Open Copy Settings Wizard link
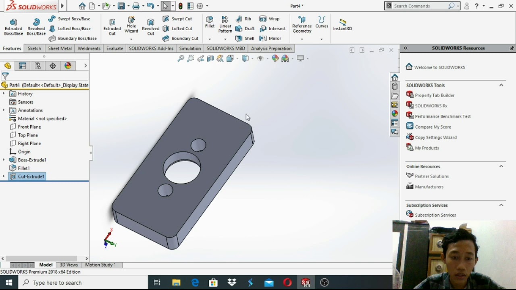516x290 pixels. (x=436, y=137)
